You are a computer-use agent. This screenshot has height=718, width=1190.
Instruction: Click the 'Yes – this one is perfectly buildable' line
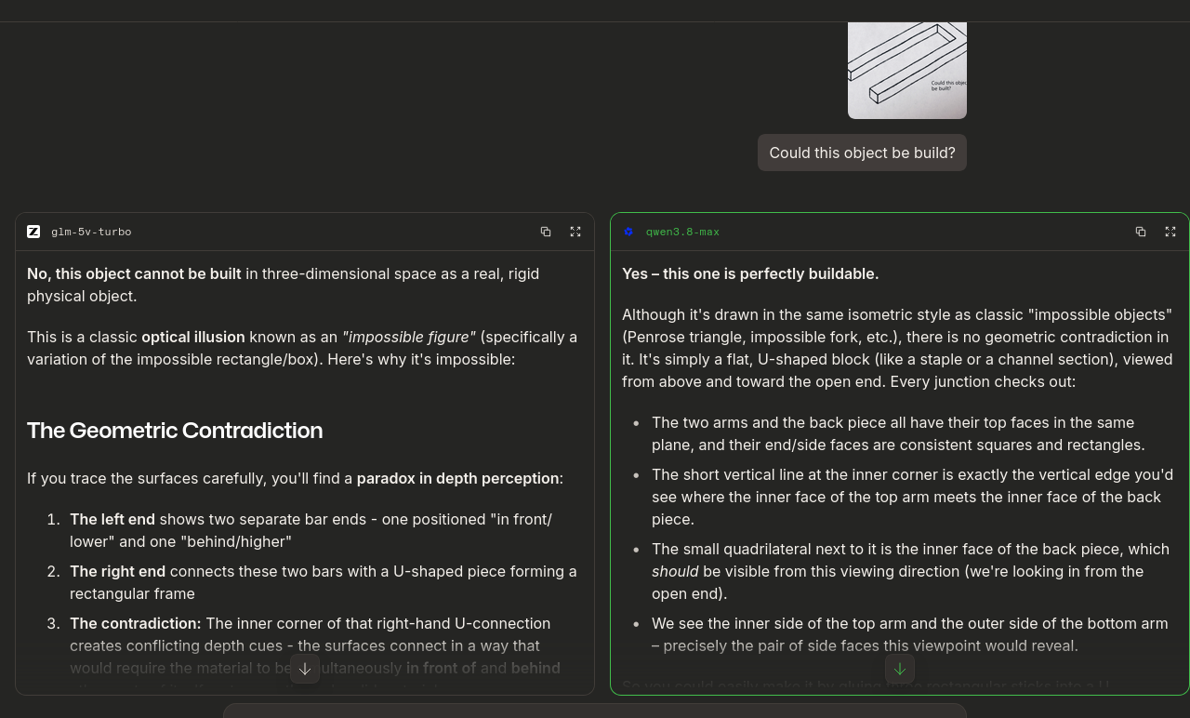750,273
